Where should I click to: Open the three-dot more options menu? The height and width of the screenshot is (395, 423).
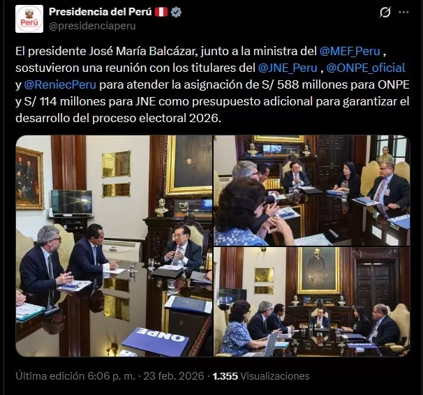[x=403, y=12]
